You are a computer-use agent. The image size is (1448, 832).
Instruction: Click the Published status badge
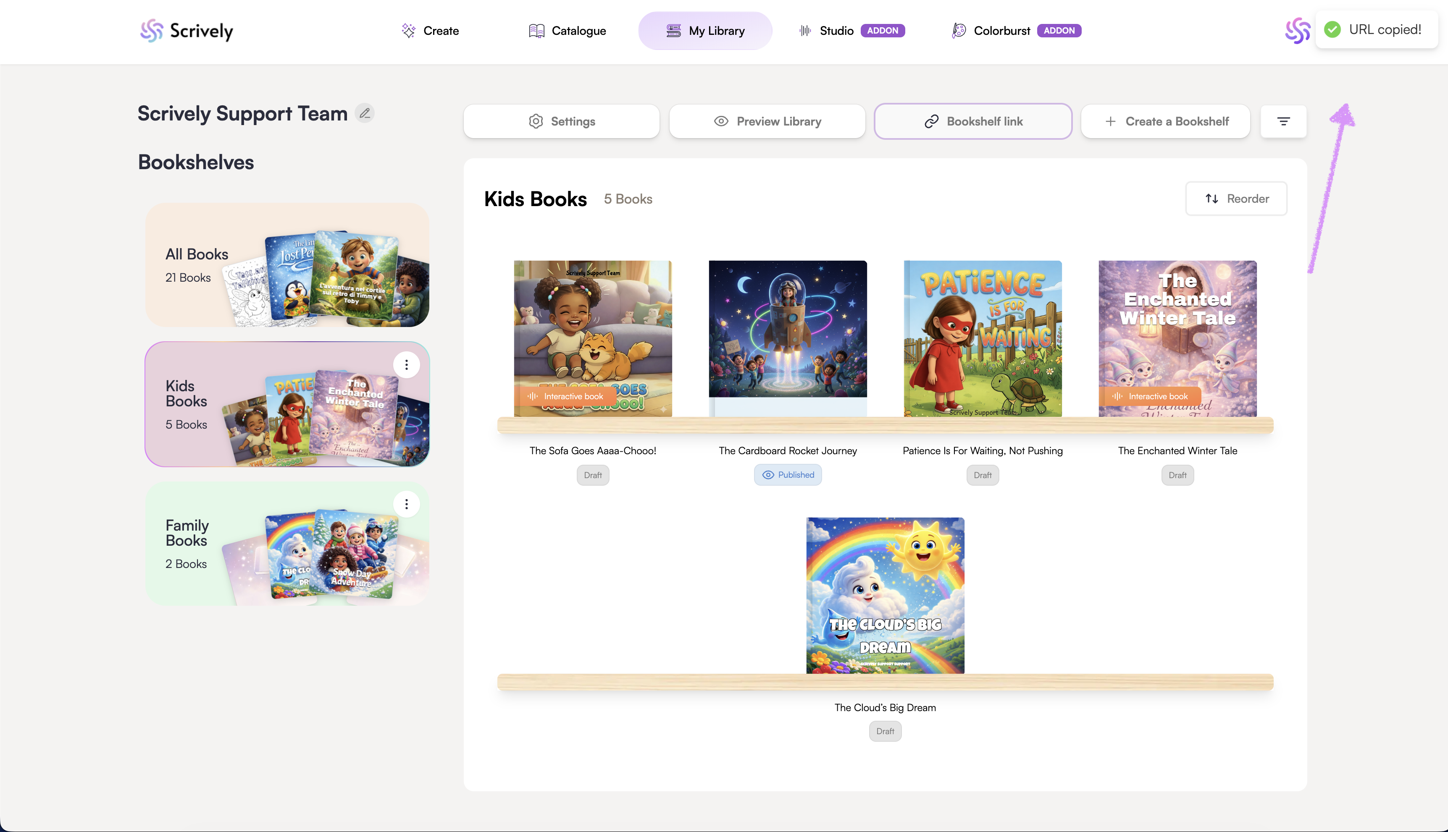coord(788,475)
